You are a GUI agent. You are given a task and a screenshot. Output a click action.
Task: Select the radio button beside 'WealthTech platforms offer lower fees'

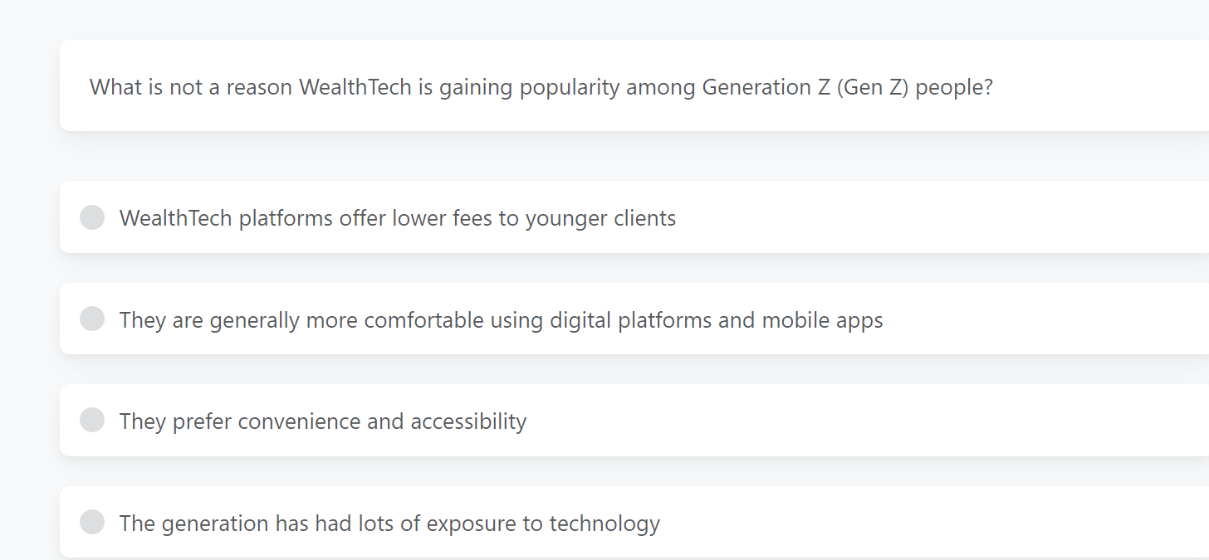click(91, 217)
